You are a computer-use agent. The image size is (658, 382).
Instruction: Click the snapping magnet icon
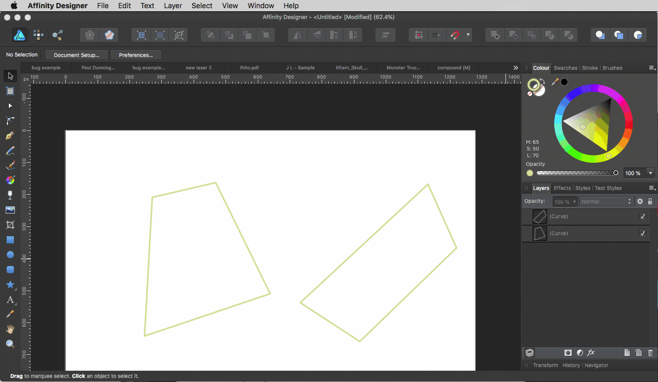click(455, 35)
